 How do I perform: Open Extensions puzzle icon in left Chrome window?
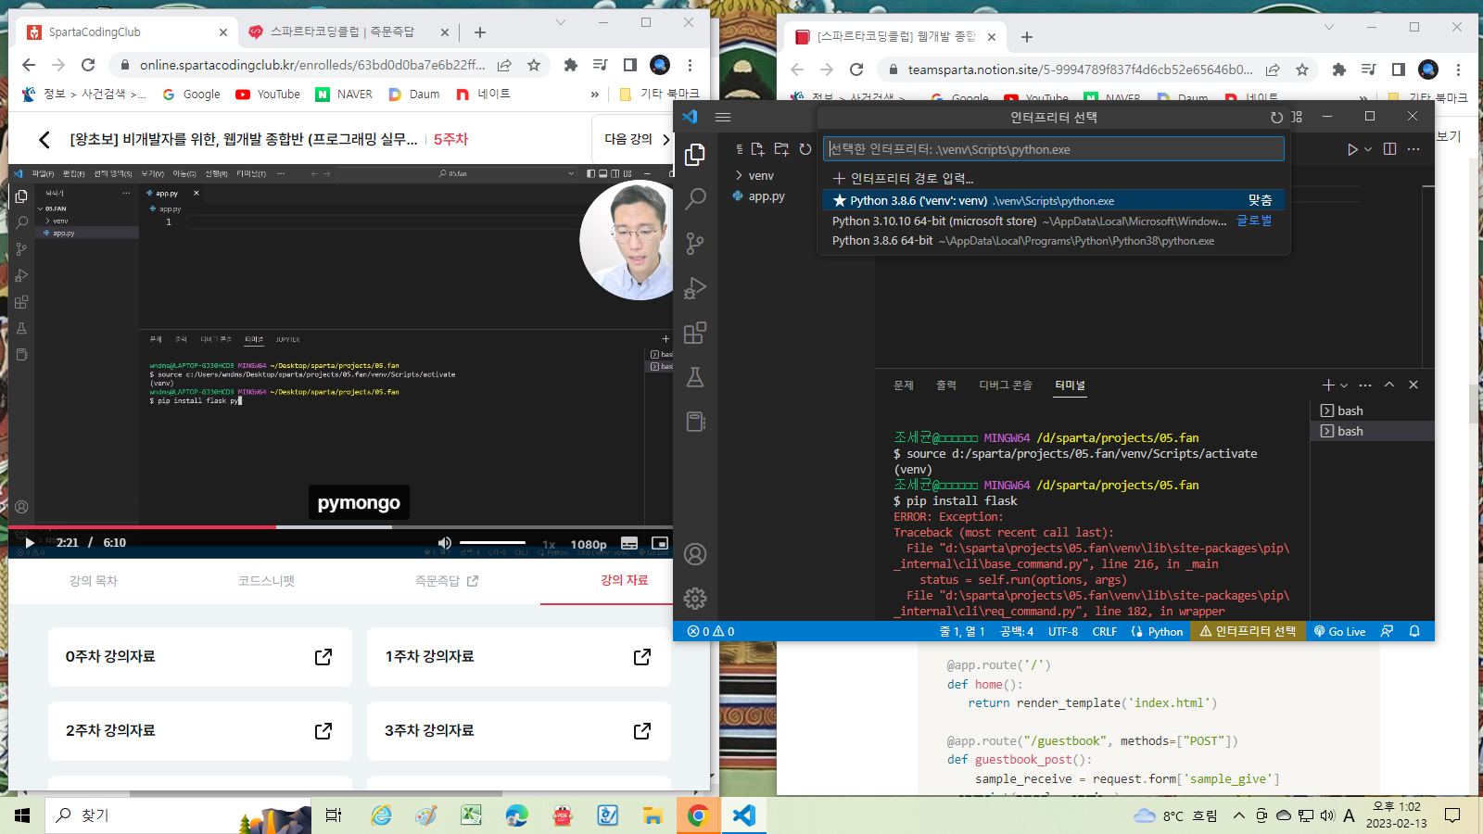[x=571, y=65]
